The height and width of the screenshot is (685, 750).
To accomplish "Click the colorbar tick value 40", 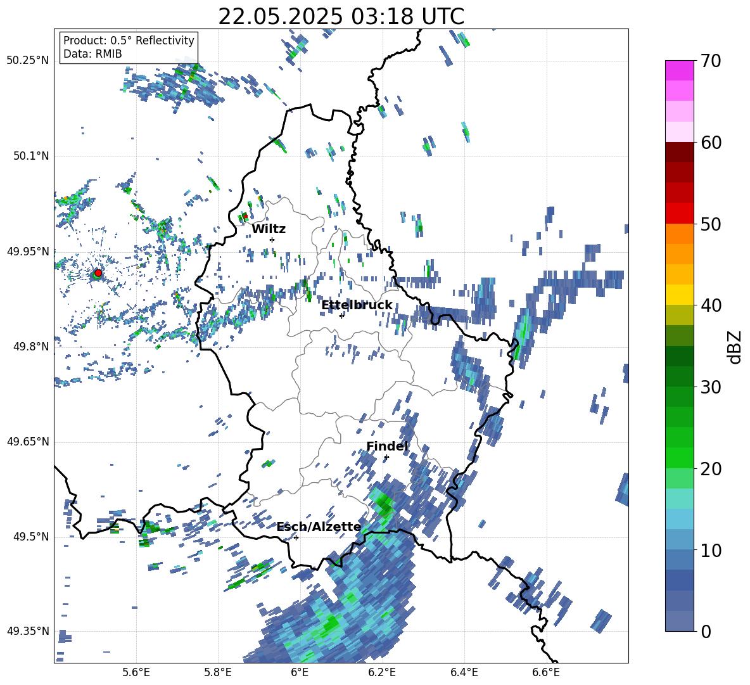I will coord(711,305).
